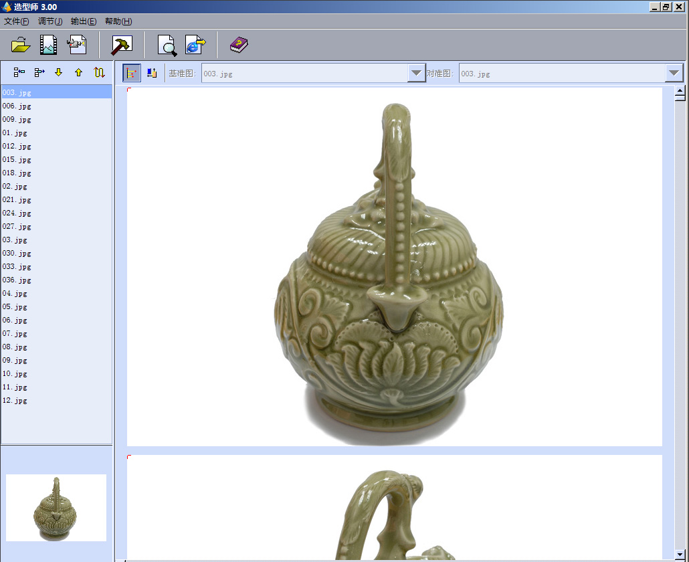Reverse order with up-down arrows icon
This screenshot has height=562, width=689.
point(99,72)
